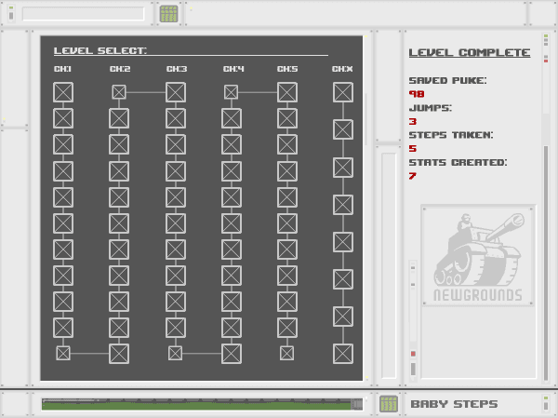Select the third level box under CH:3
This screenshot has width=558, height=418.
click(x=176, y=144)
